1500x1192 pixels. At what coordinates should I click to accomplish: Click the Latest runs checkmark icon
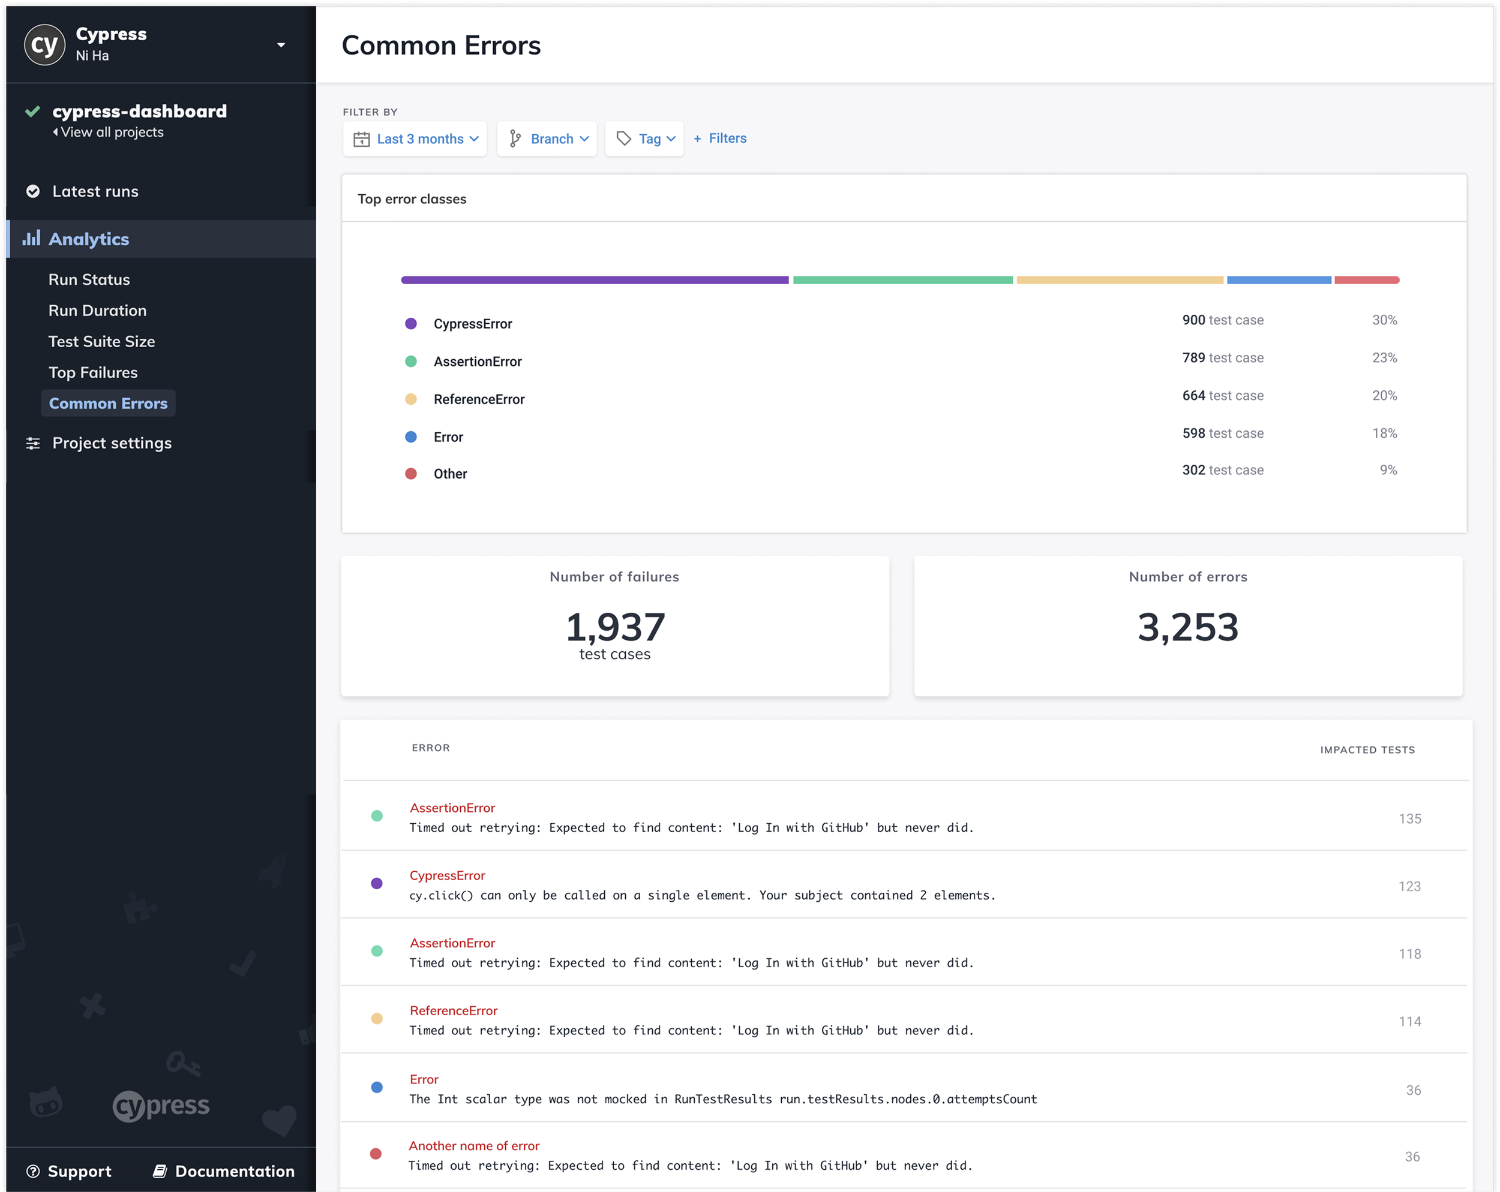pos(32,191)
